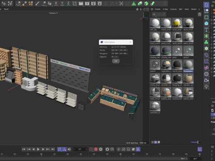Open the V-Ray menu
Screen dimensions: 215x161
pos(165,9)
